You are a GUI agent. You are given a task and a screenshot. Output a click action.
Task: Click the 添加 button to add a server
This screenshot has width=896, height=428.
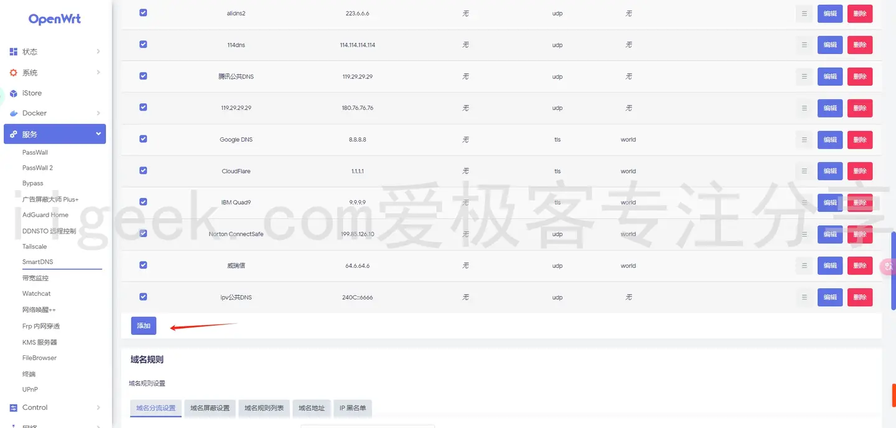143,325
